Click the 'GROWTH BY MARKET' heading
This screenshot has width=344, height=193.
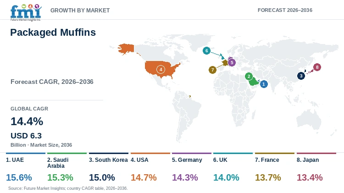[80, 10]
